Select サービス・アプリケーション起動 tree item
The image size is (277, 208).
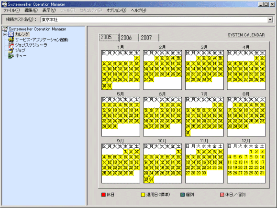(42, 40)
